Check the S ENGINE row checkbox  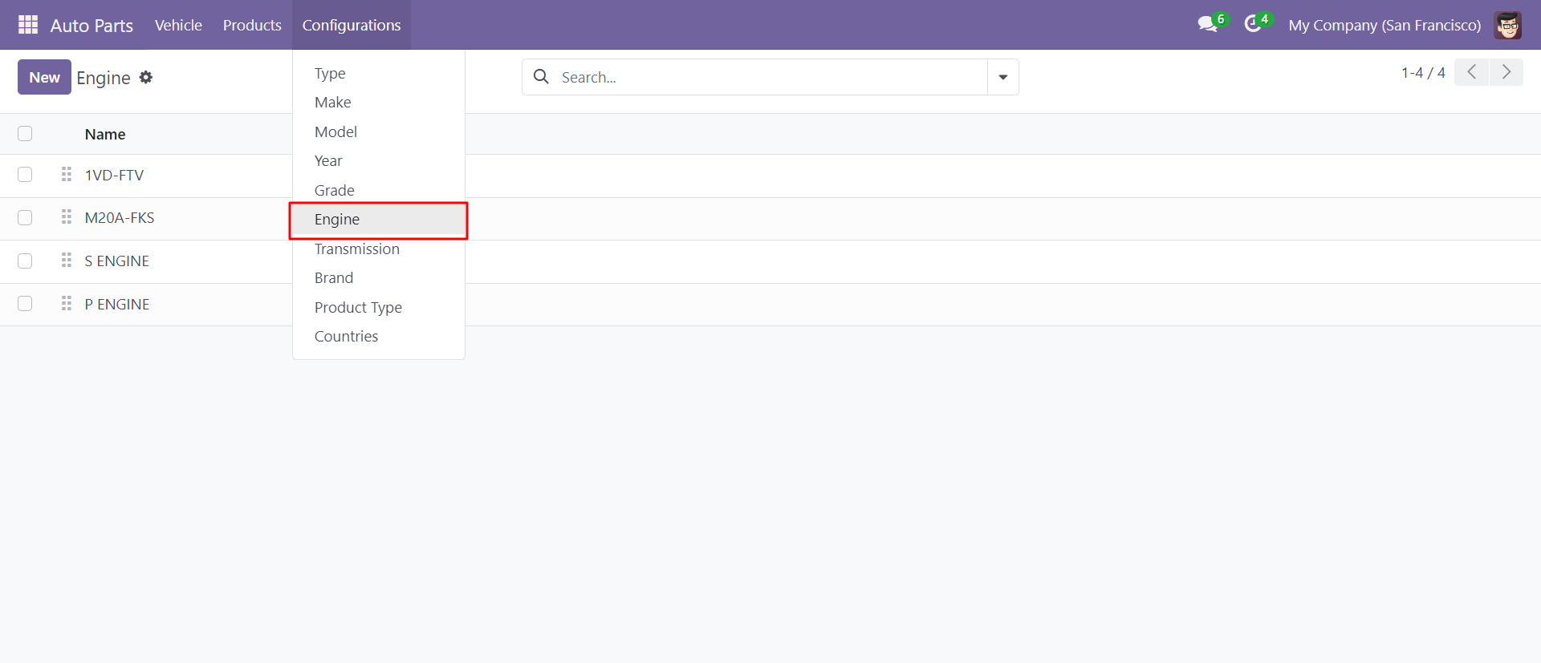pyautogui.click(x=25, y=261)
